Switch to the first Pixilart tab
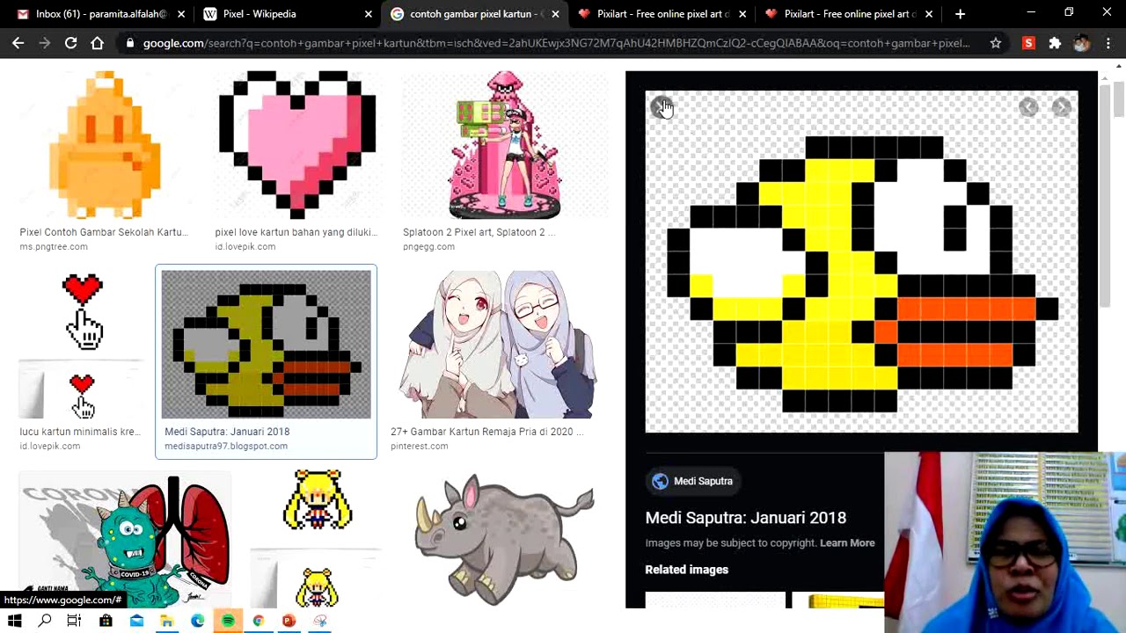 pos(660,14)
